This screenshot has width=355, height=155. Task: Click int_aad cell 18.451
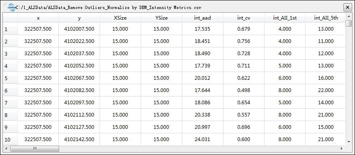click(x=202, y=41)
